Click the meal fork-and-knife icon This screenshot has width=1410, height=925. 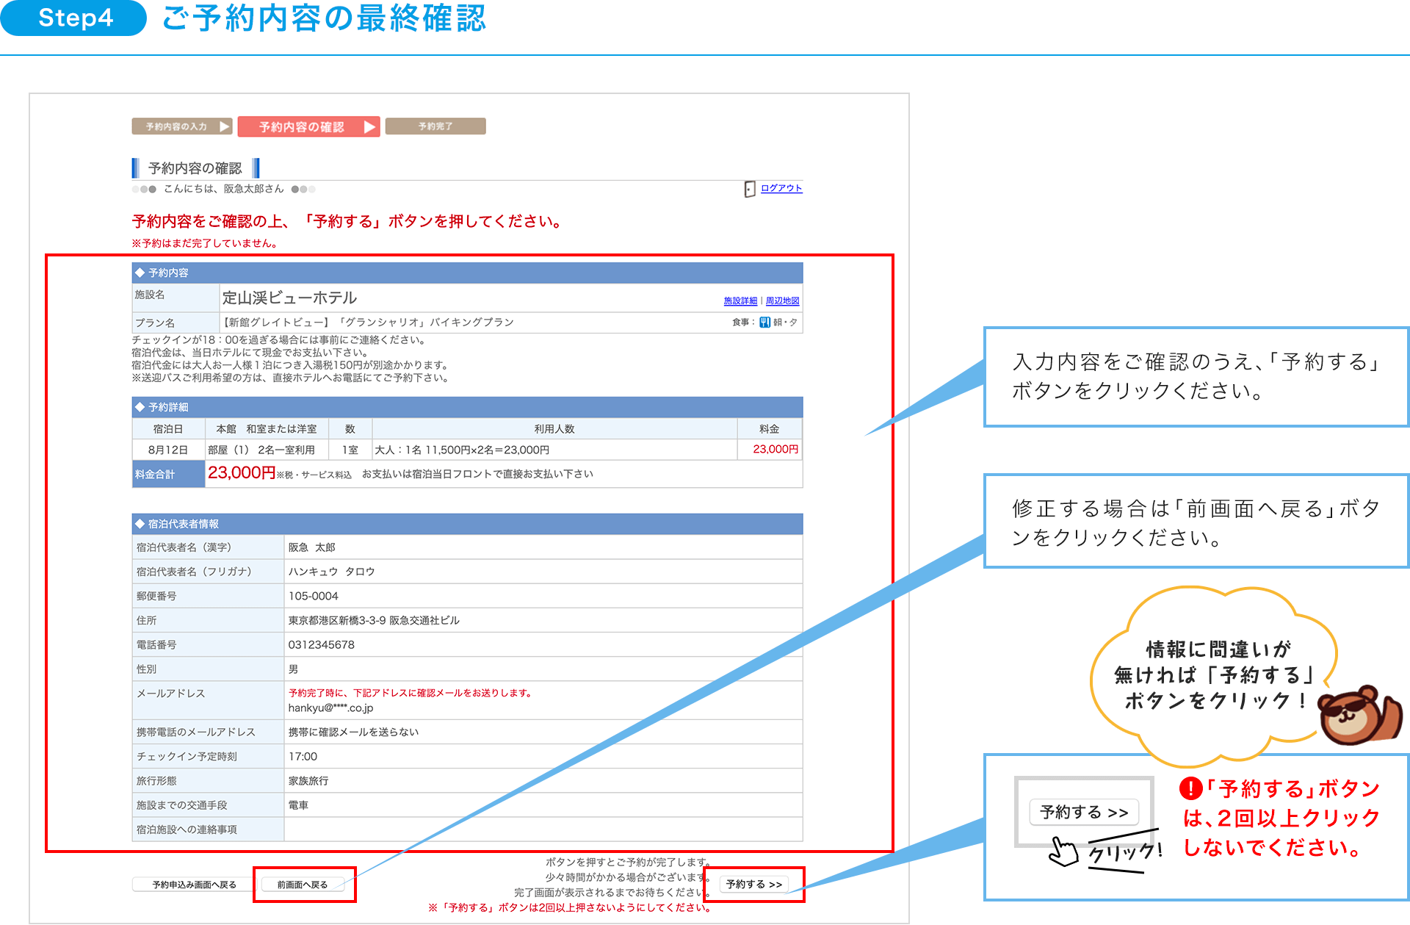point(764,322)
